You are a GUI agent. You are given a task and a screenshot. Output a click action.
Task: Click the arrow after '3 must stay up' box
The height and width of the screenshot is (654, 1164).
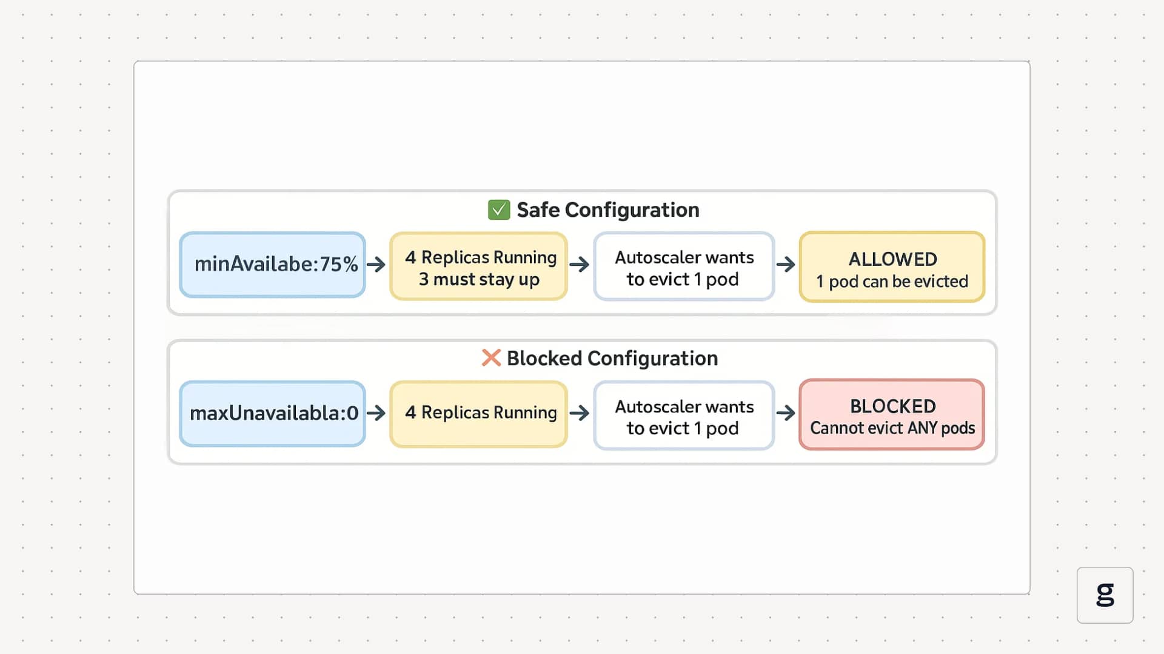(580, 265)
